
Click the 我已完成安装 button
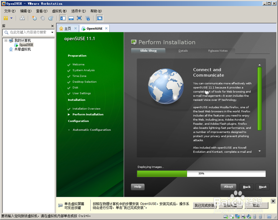click(x=204, y=206)
